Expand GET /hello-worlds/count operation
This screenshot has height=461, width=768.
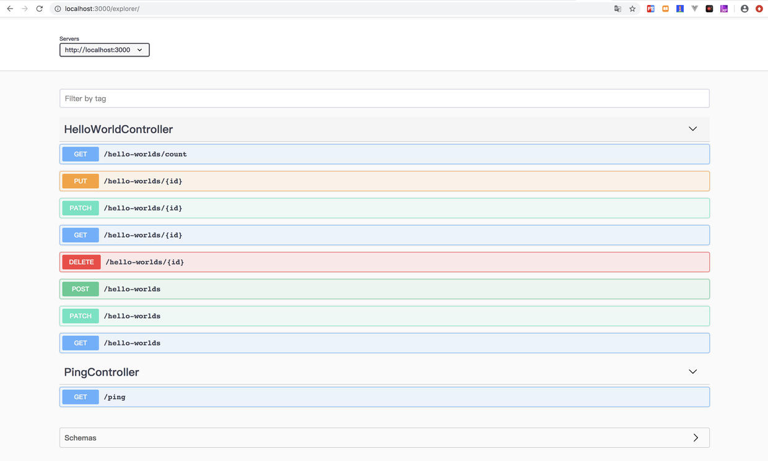(x=384, y=154)
